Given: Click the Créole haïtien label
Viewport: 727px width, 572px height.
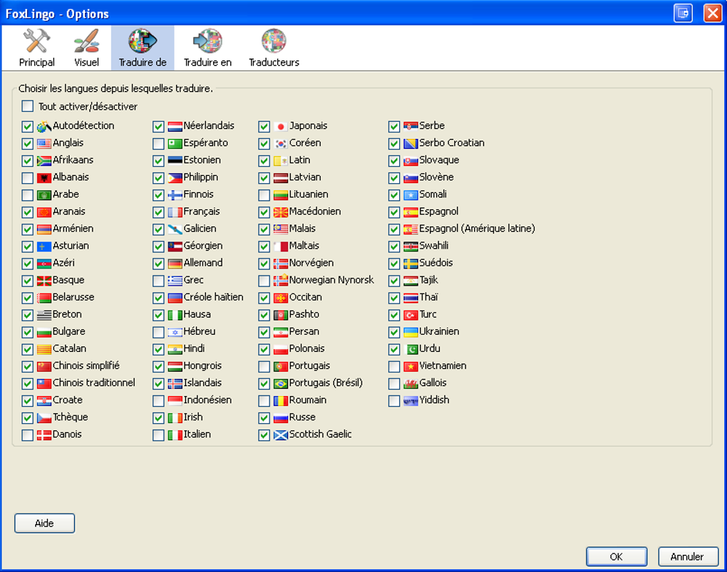Looking at the screenshot, I should tap(213, 297).
